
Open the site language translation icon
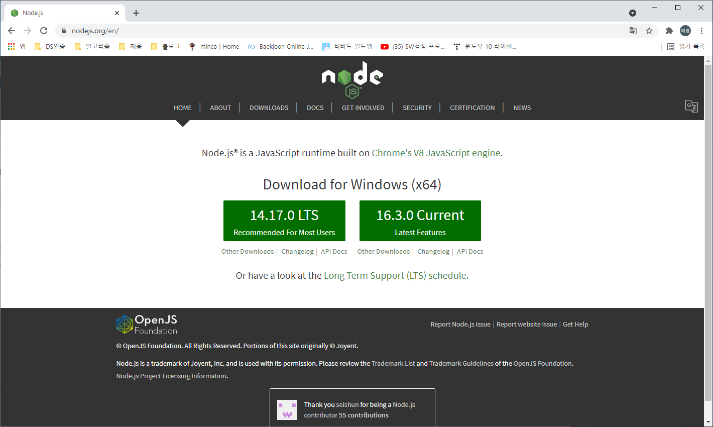coord(691,106)
